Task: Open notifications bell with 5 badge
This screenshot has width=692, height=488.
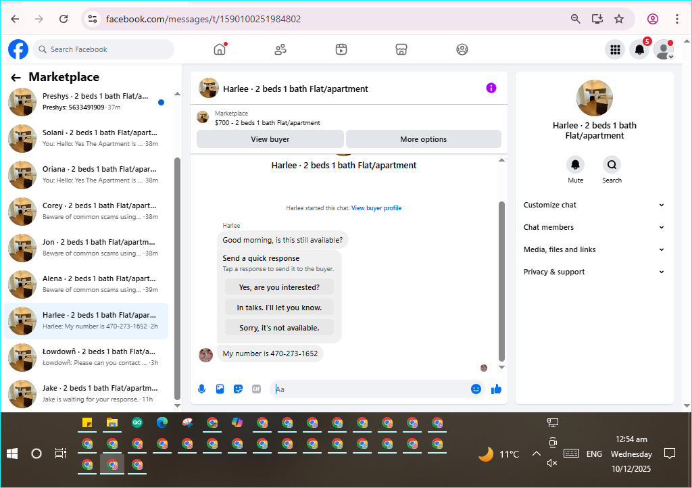Action: pyautogui.click(x=639, y=49)
